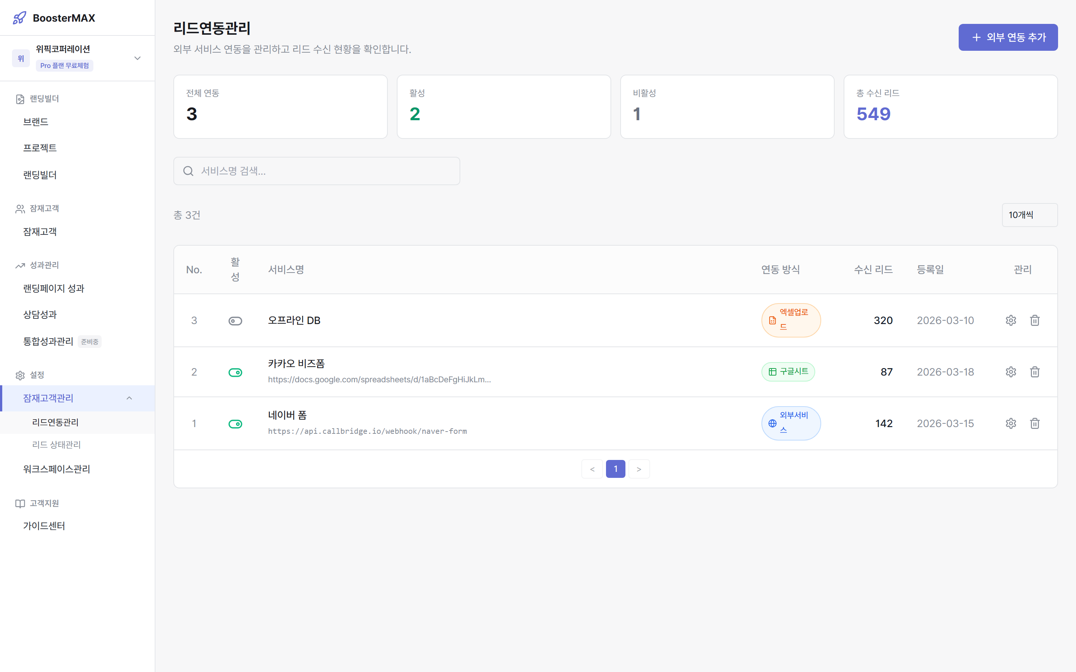Focus the 서비스명 검색 input field

316,171
